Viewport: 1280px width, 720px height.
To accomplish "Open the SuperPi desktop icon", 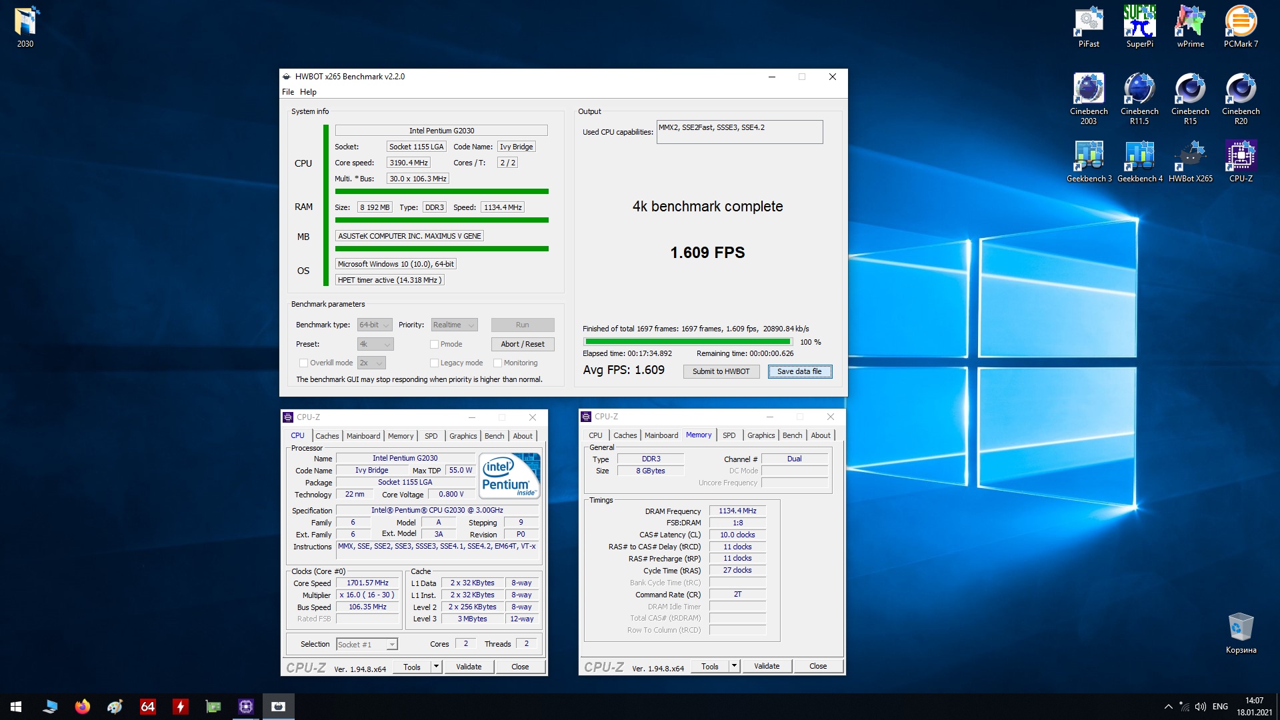I will point(1139,27).
